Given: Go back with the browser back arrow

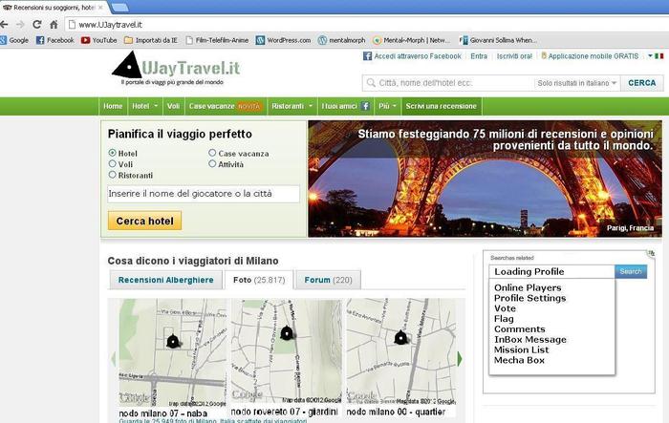Looking at the screenshot, I should [x=4, y=24].
